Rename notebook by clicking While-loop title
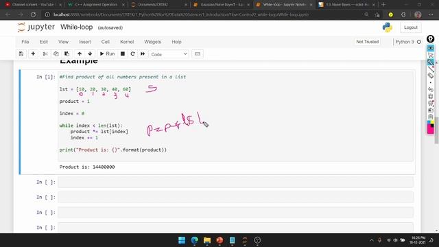The width and height of the screenshot is (439, 247). point(76,27)
